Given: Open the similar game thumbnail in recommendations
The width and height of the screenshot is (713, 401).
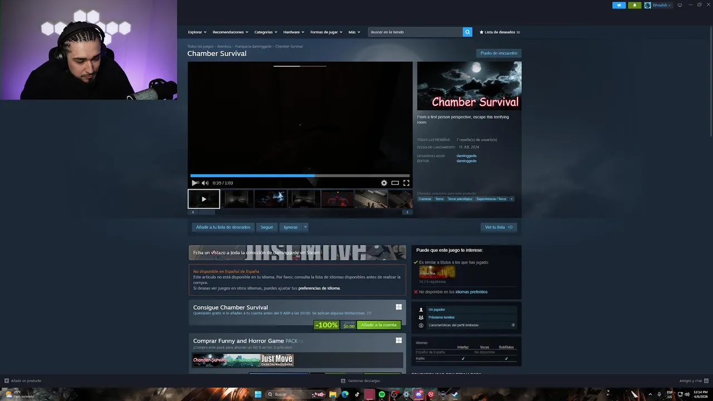Looking at the screenshot, I should point(437,272).
